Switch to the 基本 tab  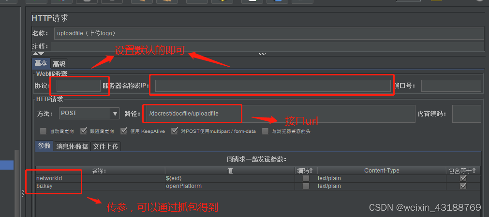(x=41, y=63)
